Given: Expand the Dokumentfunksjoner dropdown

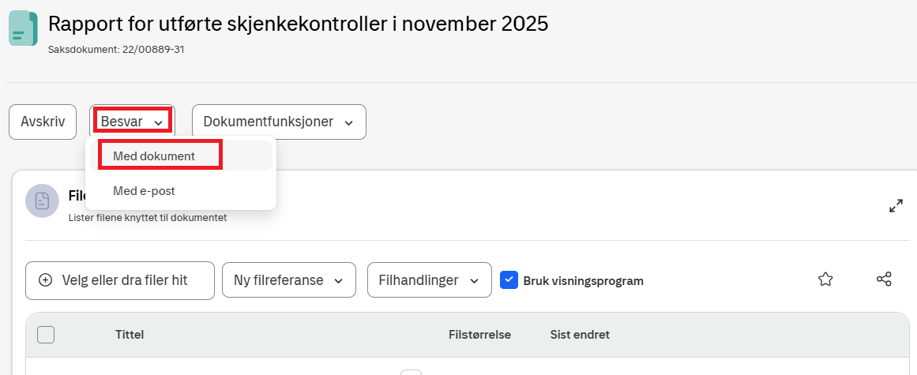Looking at the screenshot, I should point(279,122).
